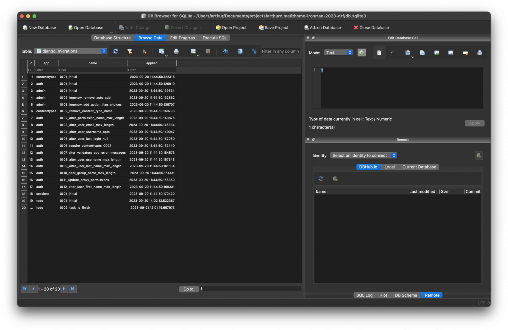Click Save Project in the toolbar
The image size is (508, 330).
coord(274,28)
